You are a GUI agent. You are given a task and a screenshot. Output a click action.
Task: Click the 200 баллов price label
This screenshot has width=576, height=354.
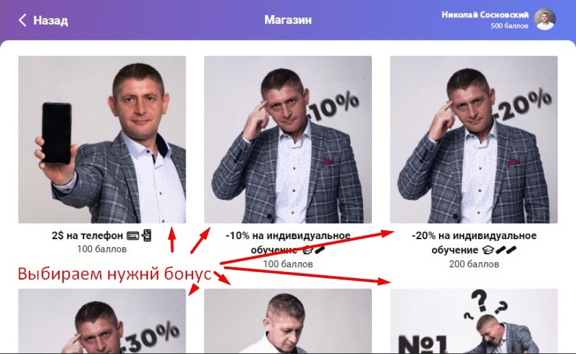click(474, 264)
